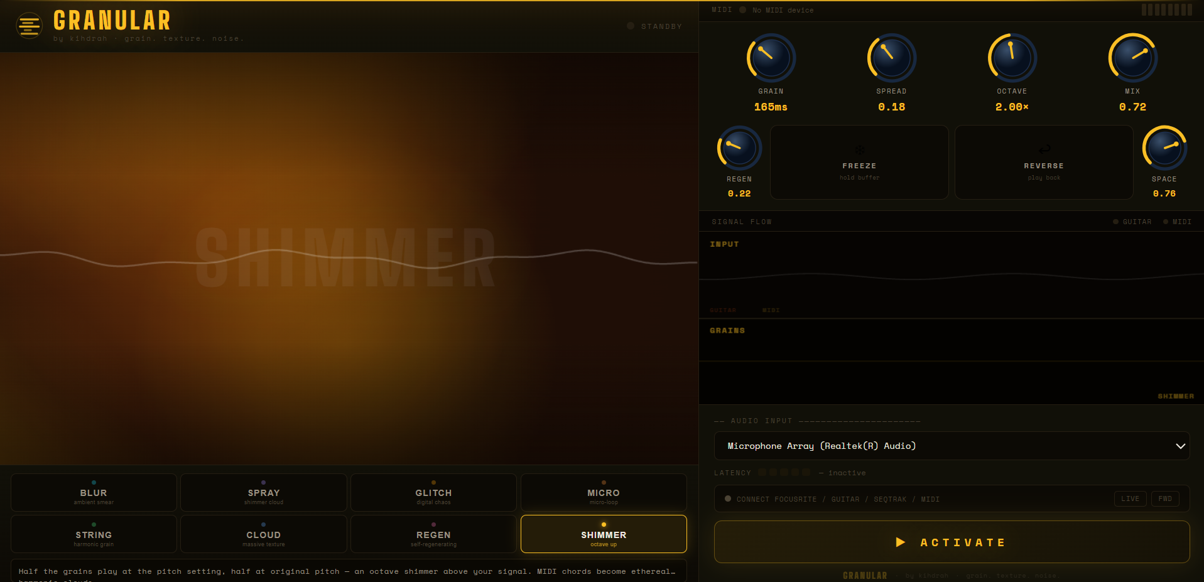Click the 165ms grain value

pyautogui.click(x=771, y=107)
